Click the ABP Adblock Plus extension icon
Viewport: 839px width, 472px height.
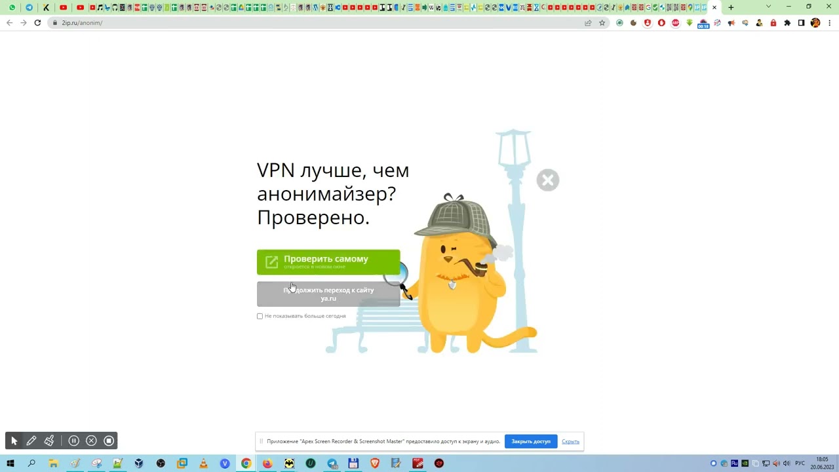click(675, 23)
